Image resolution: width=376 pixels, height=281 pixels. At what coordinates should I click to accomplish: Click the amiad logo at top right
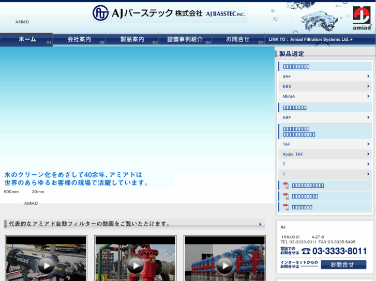point(362,19)
